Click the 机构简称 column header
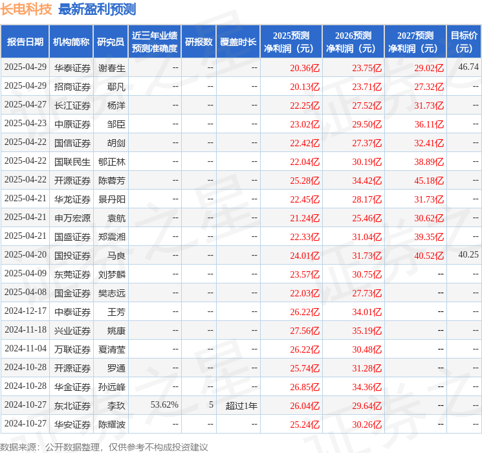 click(71, 41)
